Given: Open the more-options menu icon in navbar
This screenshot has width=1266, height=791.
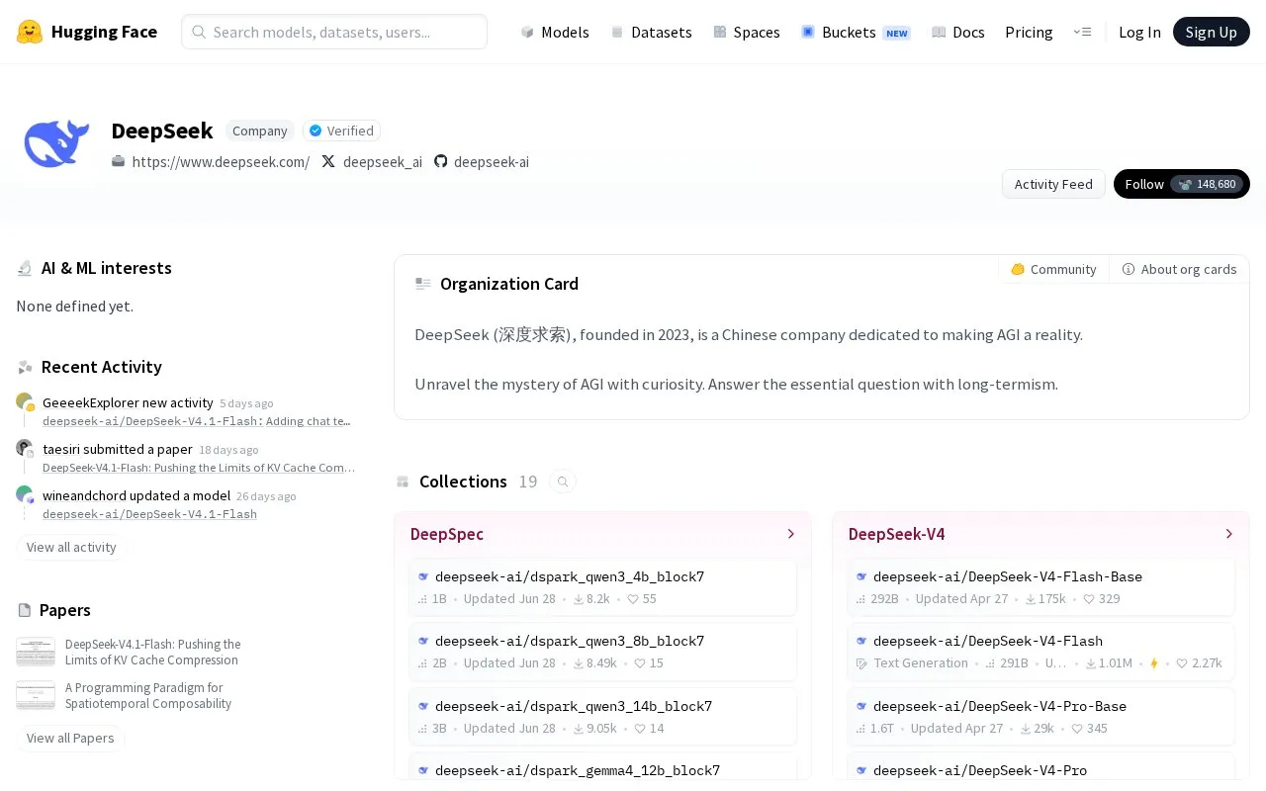Looking at the screenshot, I should click(x=1082, y=32).
